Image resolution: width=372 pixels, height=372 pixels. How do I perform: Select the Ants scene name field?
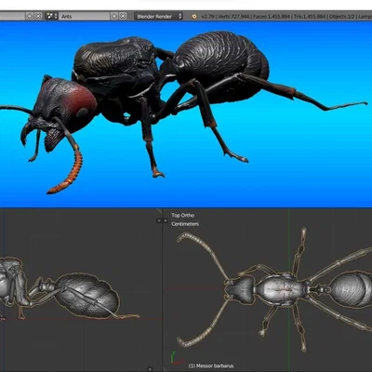[x=85, y=16]
